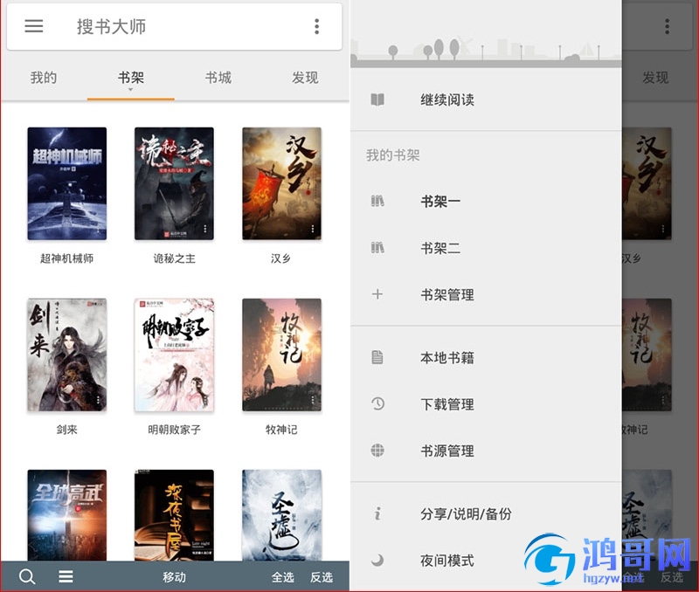Image resolution: width=699 pixels, height=592 pixels.
Task: Open the three-dot menu on left 牧神记 cover
Action: coord(313,400)
